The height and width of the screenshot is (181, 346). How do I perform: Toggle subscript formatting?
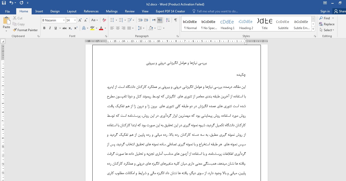pyautogui.click(x=70, y=28)
